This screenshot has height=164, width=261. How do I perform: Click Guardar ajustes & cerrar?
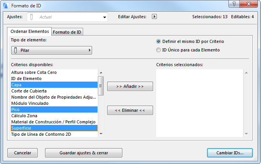coord(84,153)
